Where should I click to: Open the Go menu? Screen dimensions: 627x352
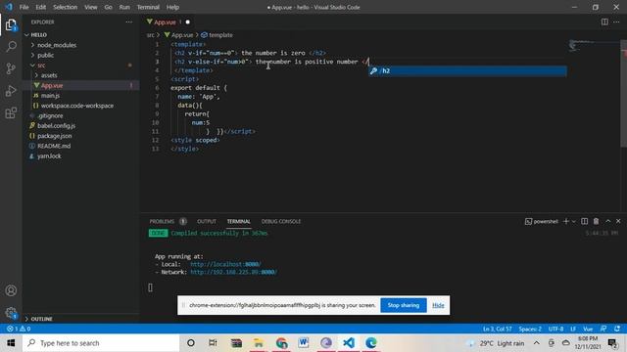tap(108, 7)
